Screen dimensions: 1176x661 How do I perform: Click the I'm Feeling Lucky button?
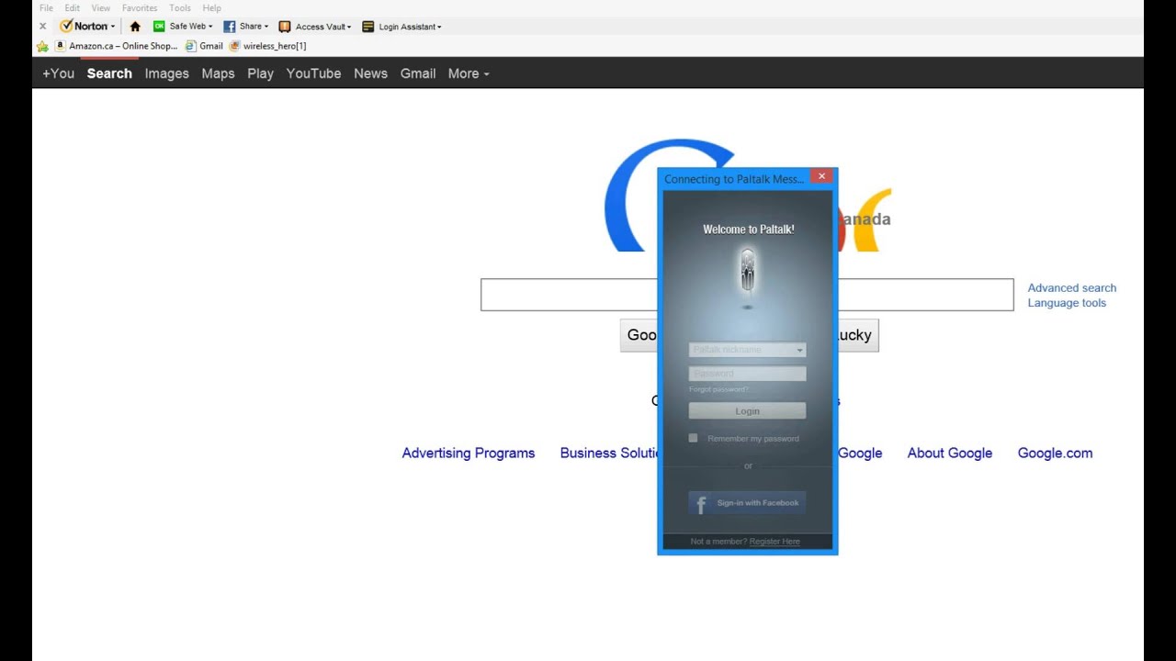858,335
